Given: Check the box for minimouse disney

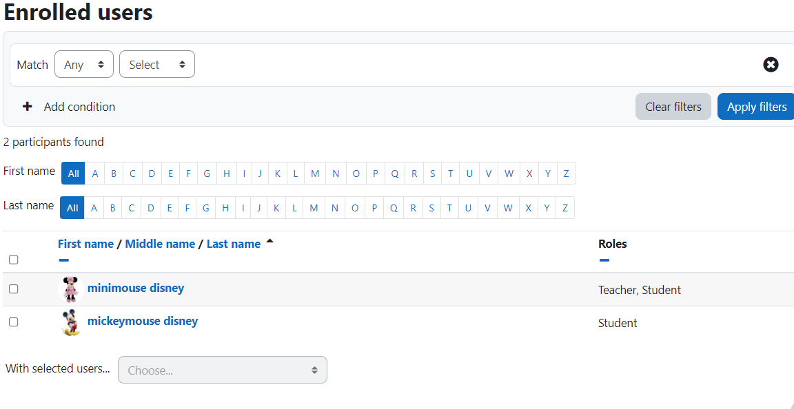Looking at the screenshot, I should (14, 289).
